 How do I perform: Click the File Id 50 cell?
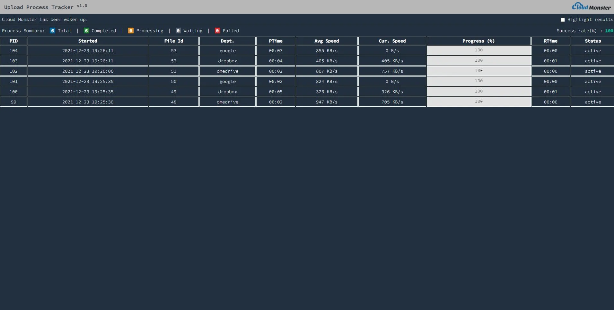[174, 81]
